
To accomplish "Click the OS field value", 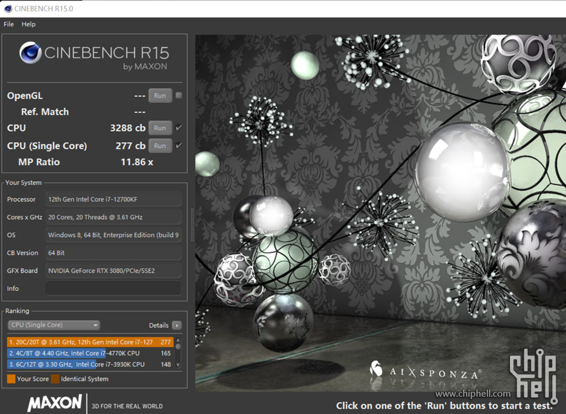I will point(113,235).
